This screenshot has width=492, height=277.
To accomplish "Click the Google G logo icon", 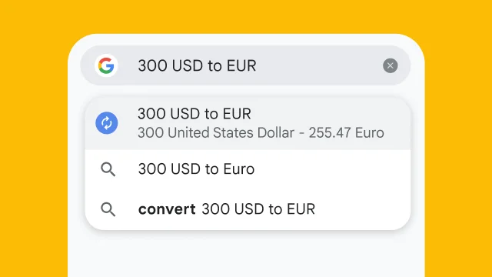I will (106, 65).
